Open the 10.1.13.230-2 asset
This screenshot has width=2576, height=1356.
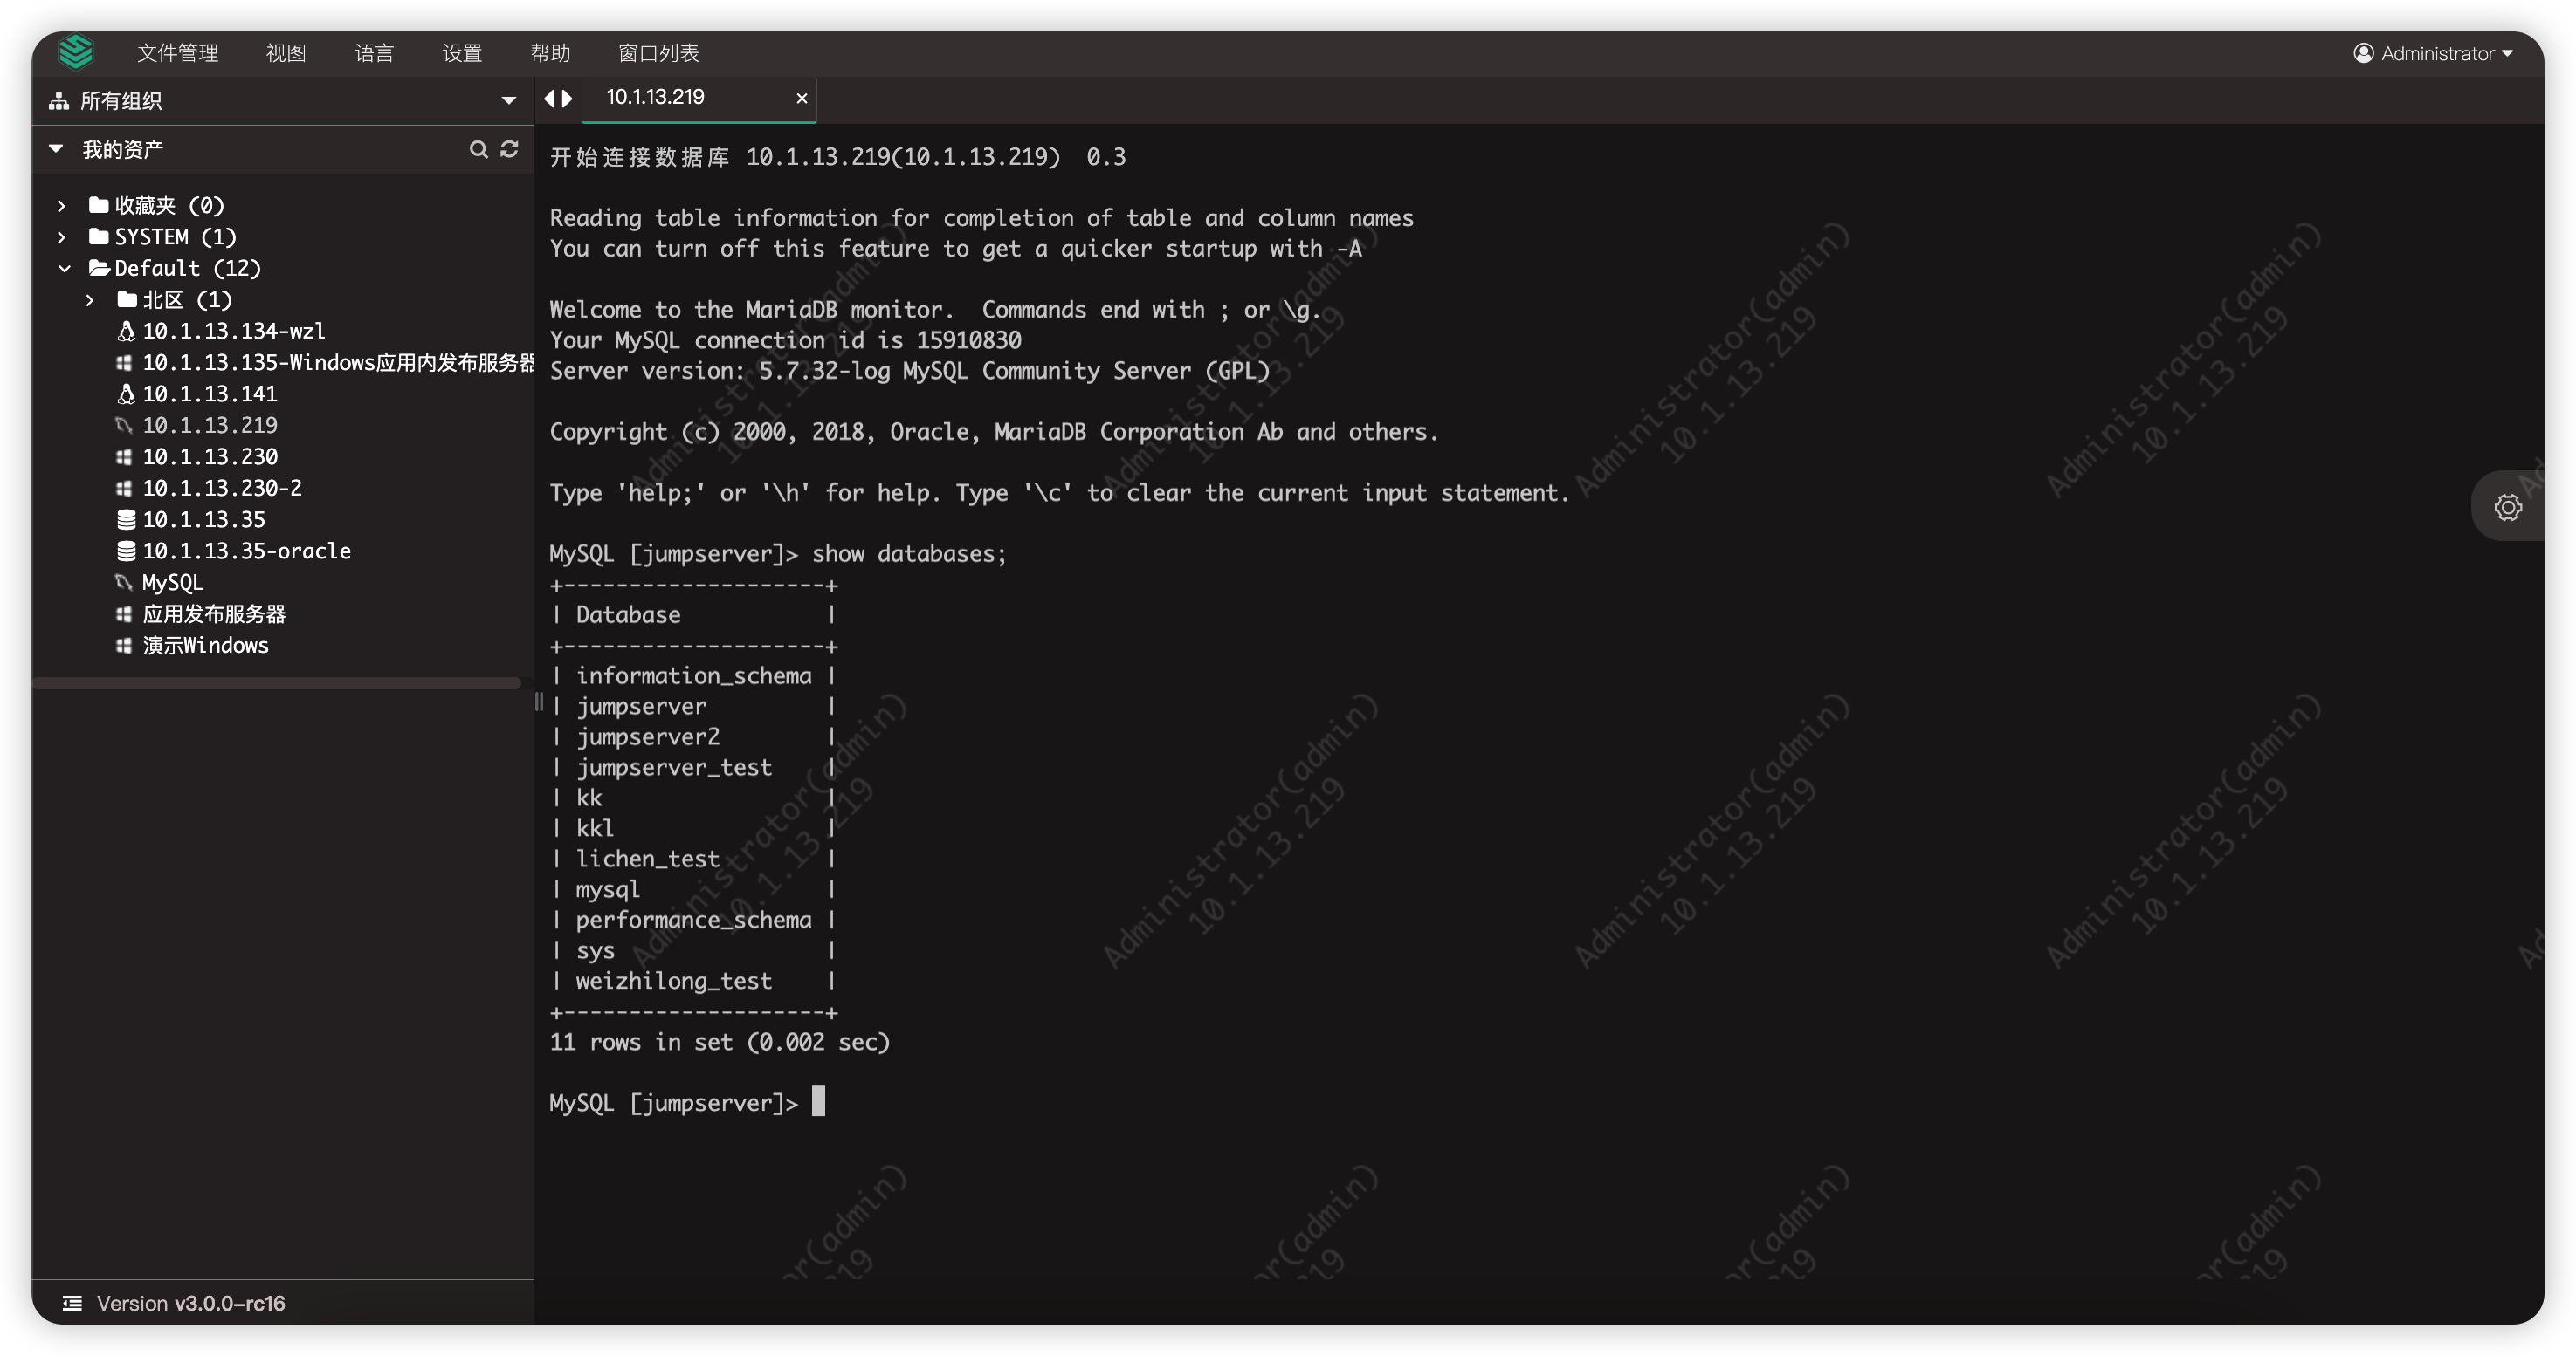pyautogui.click(x=221, y=488)
